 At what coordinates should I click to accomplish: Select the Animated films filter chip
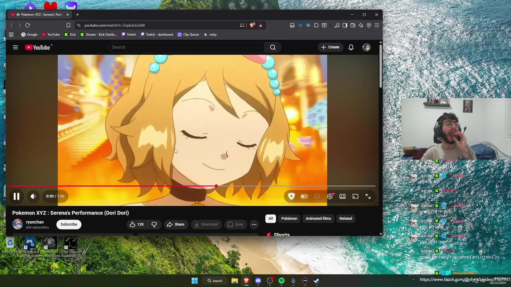click(x=318, y=218)
